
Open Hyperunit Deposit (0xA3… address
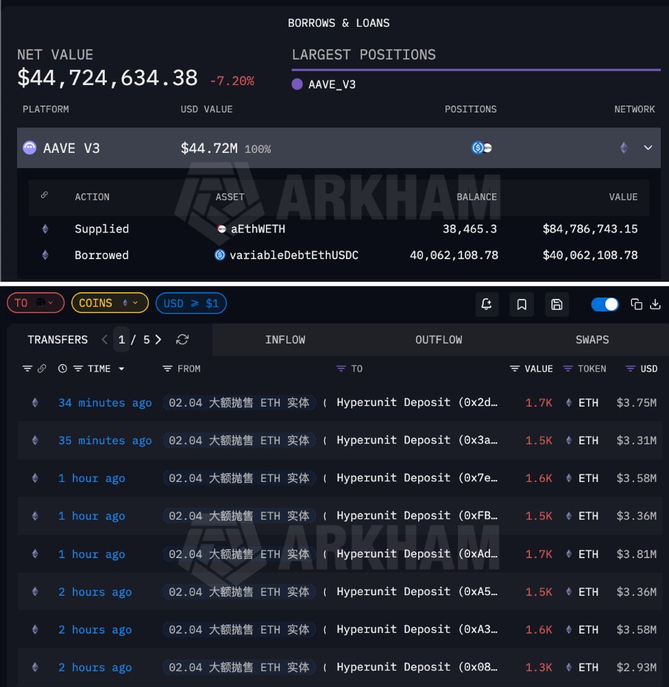pyautogui.click(x=417, y=629)
